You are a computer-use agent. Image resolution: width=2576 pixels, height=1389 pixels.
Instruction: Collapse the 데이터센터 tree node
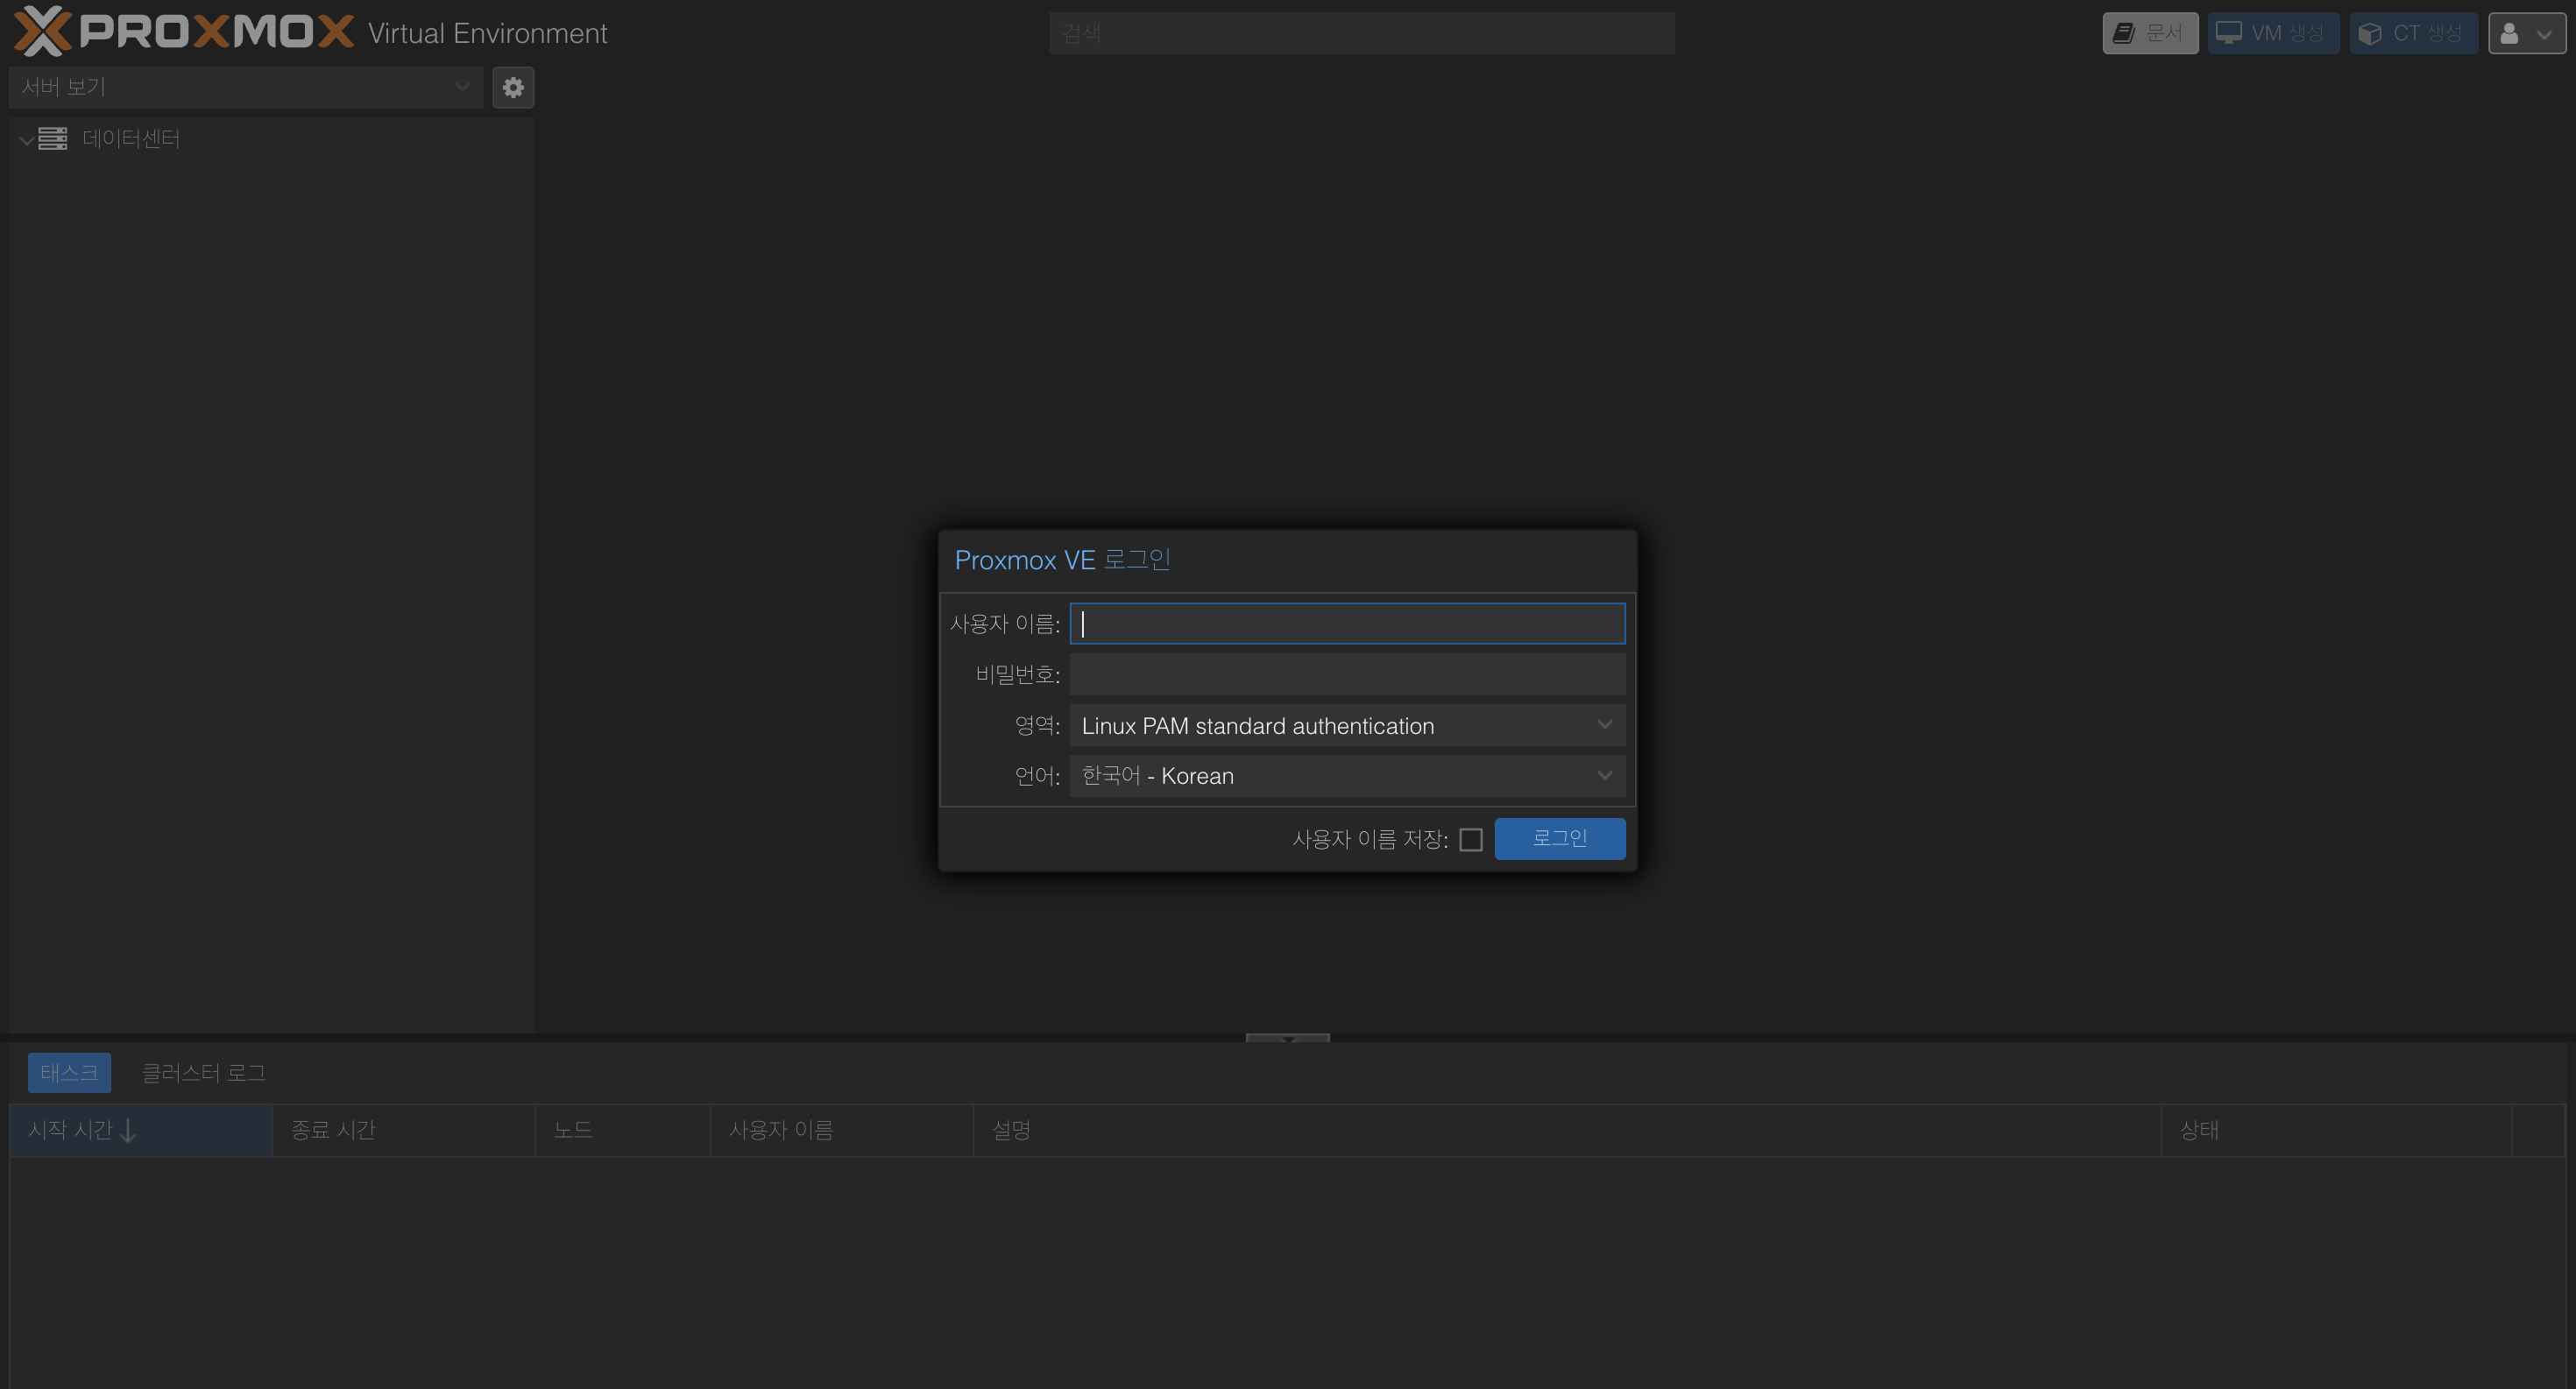click(x=26, y=140)
